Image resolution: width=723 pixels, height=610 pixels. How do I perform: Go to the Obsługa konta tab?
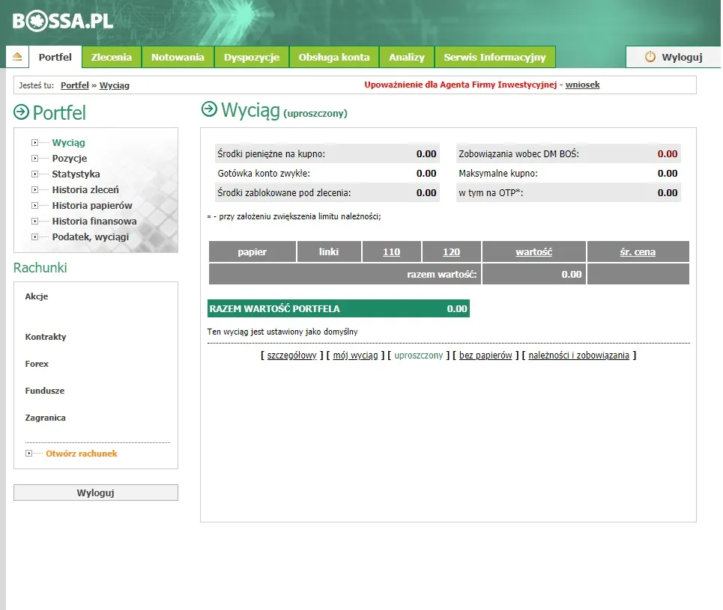[334, 57]
